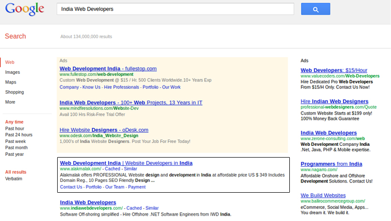Click Contact Us sitelink under Alakmalak

71,187
